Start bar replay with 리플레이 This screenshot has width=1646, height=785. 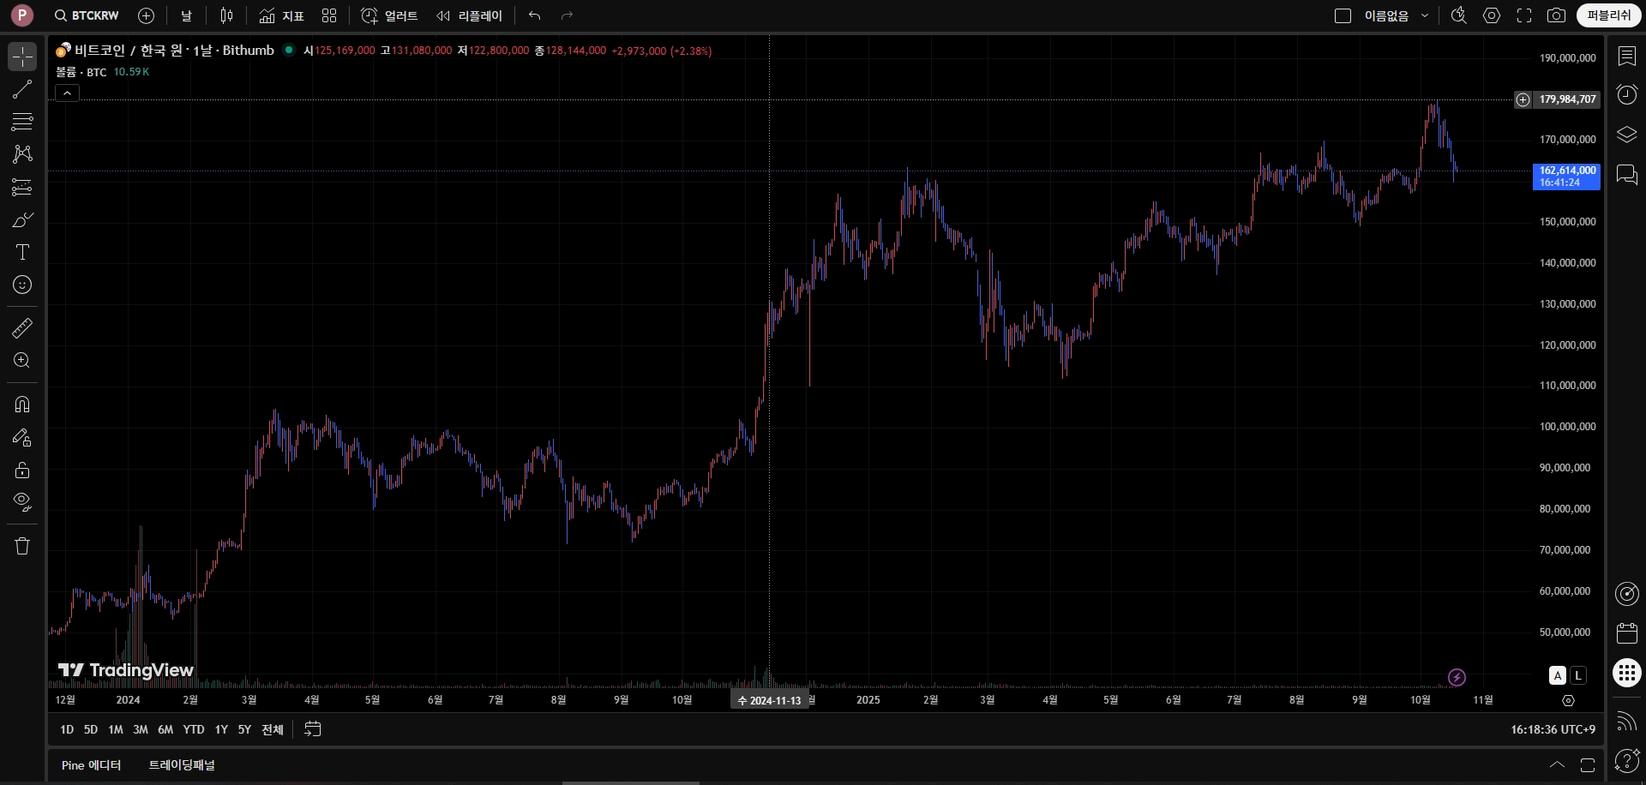click(x=470, y=15)
